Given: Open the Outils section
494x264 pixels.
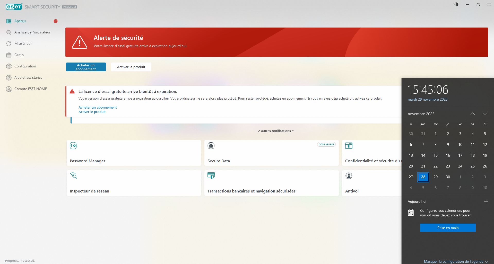Looking at the screenshot, I should coord(19,55).
